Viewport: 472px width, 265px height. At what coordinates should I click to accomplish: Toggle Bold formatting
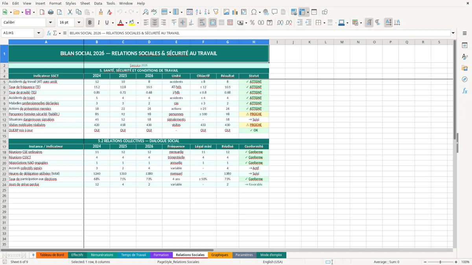[90, 23]
